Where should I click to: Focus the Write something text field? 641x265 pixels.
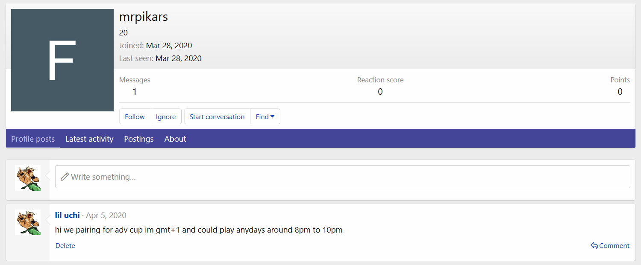pos(342,177)
